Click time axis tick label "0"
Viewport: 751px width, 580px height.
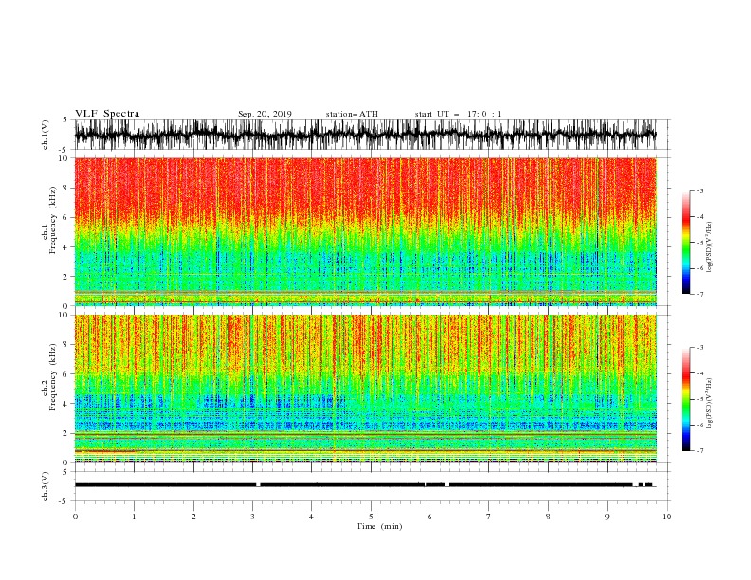click(x=75, y=517)
